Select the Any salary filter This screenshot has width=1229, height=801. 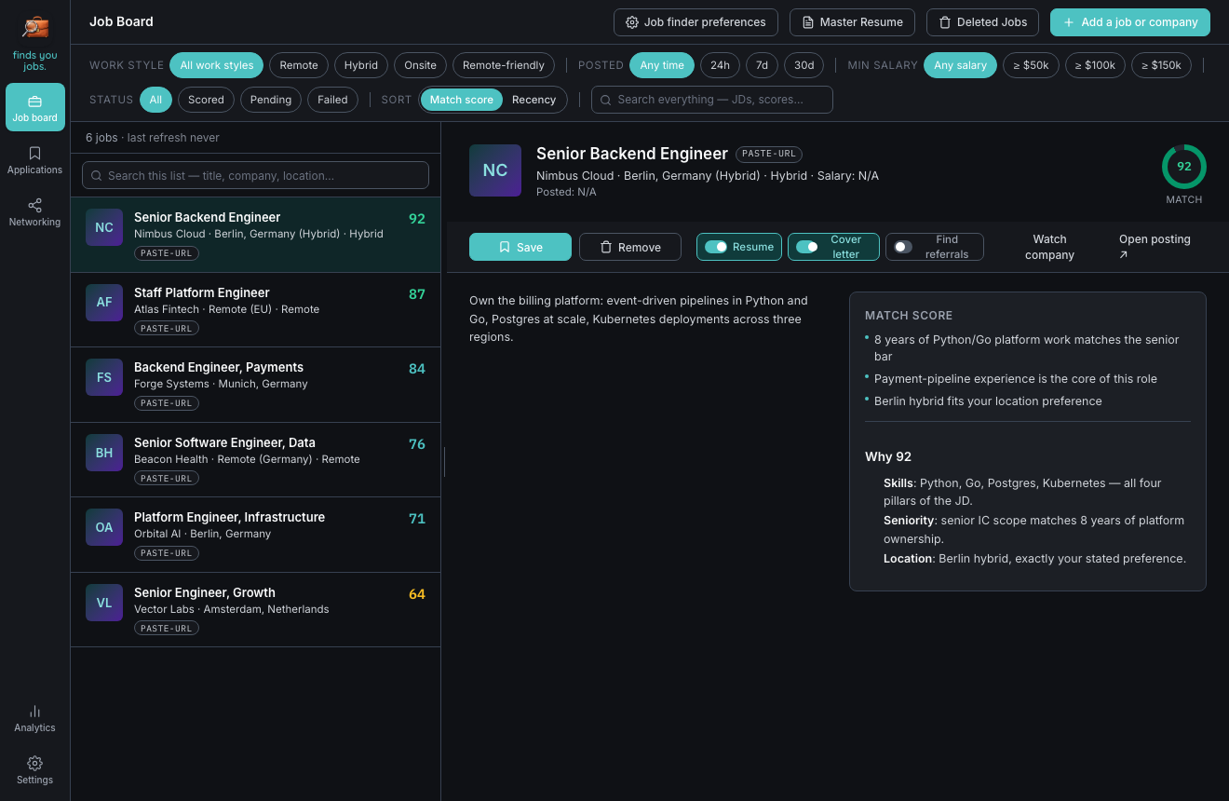[x=960, y=65]
